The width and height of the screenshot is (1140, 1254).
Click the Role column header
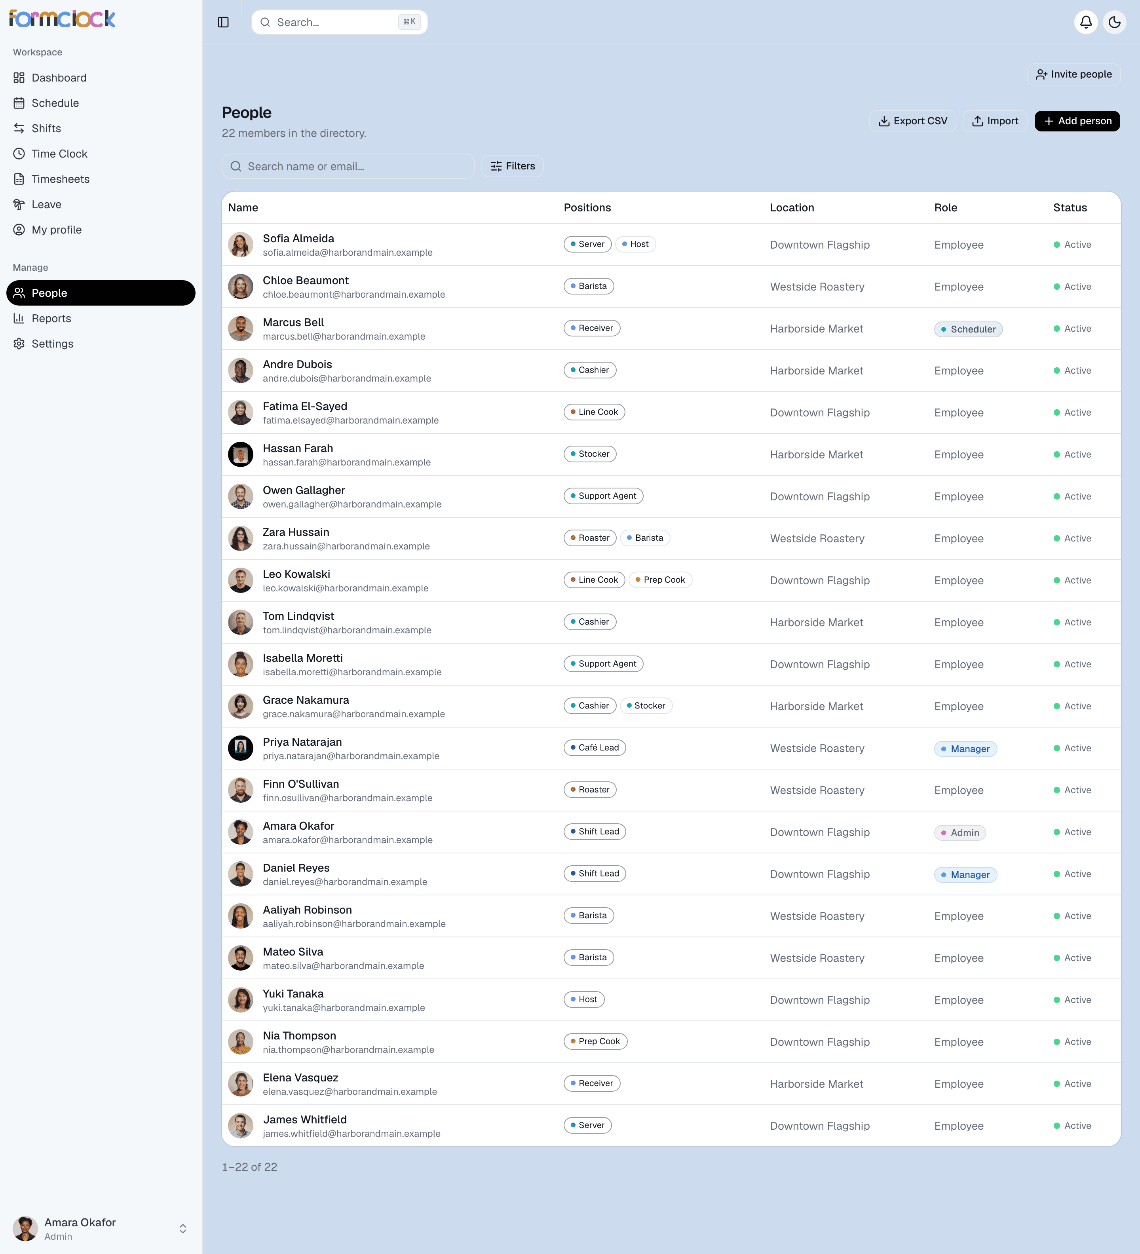point(945,208)
